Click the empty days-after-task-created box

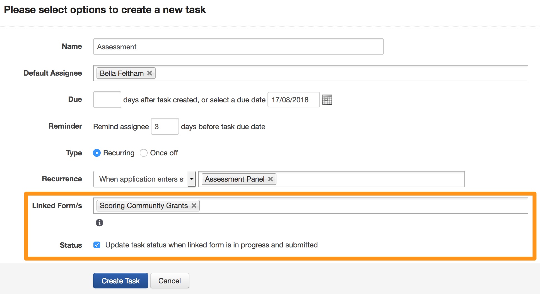click(107, 100)
